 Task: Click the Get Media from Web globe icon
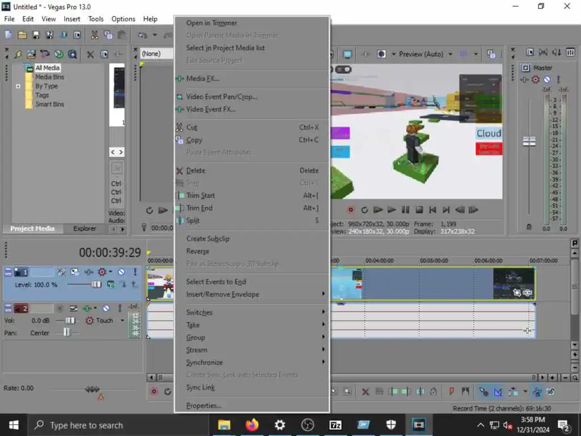[58, 54]
